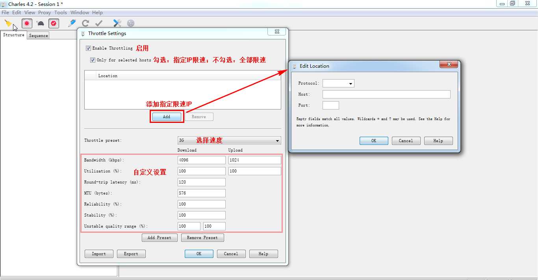
Task: Click the Reliability field
Action: point(202,204)
